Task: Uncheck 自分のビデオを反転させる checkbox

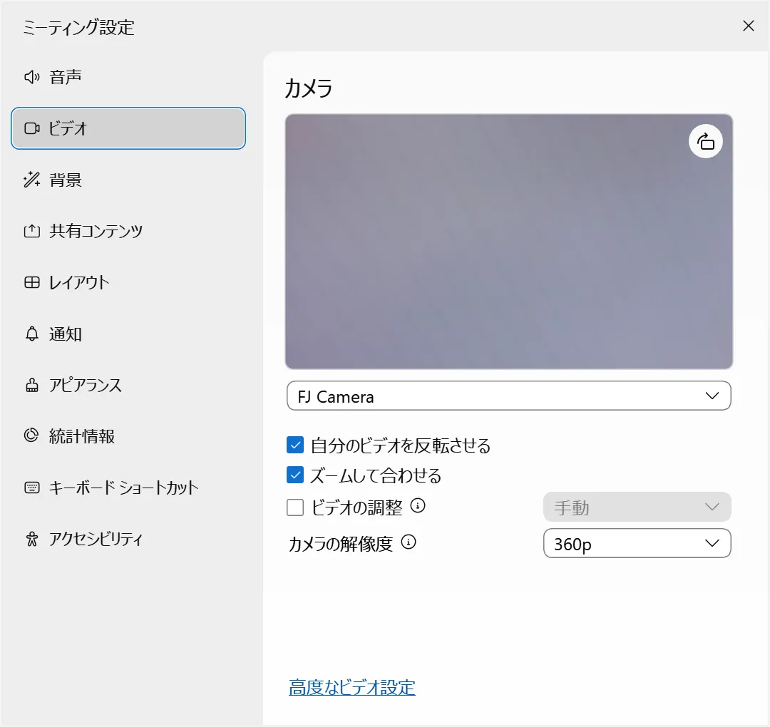Action: point(295,445)
